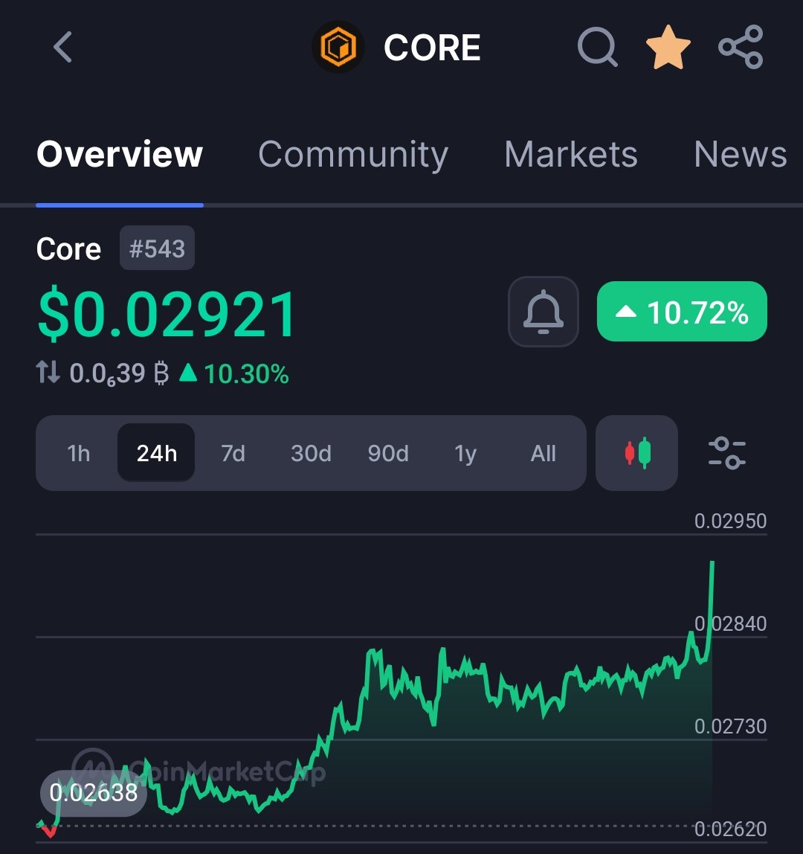This screenshot has height=854, width=803.
Task: Tap the 0.02620 axis label
Action: pos(730,829)
